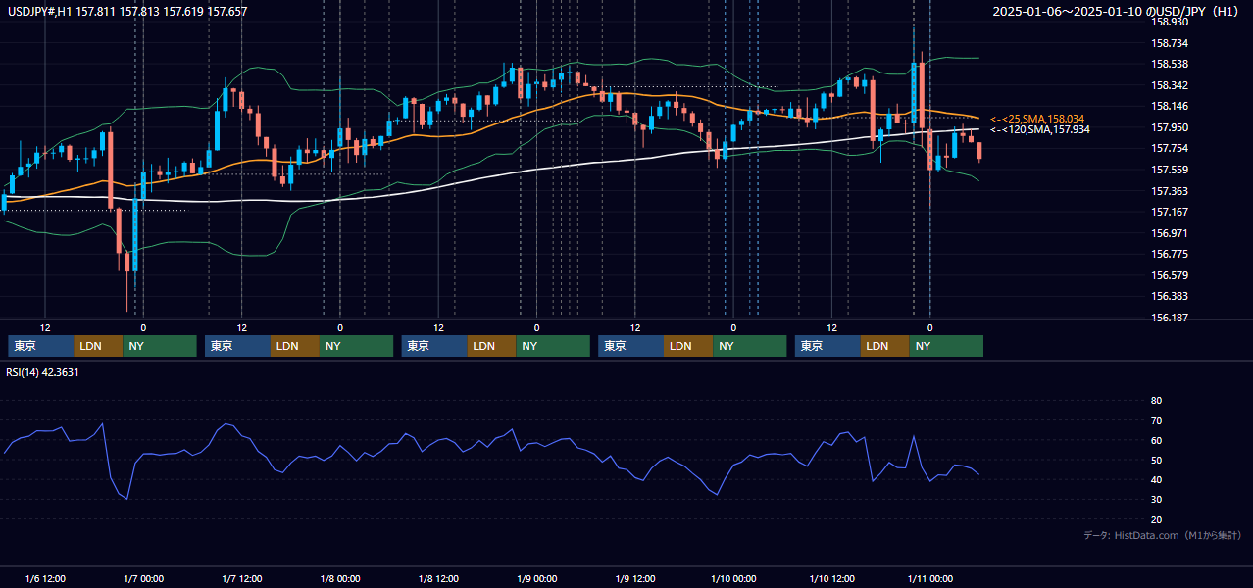Click the leftmost LDN session box

(98, 346)
